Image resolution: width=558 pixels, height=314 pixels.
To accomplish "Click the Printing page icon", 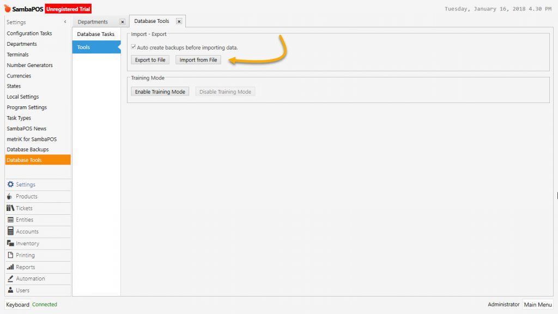I will click(x=11, y=255).
